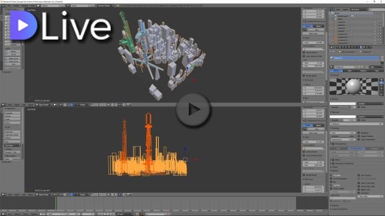Open the World properties tab icon

coord(346,47)
